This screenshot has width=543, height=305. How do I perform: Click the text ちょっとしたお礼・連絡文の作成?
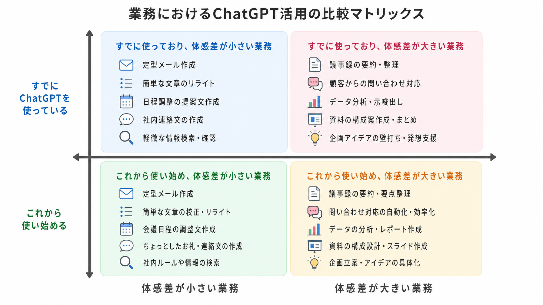pyautogui.click(x=193, y=246)
